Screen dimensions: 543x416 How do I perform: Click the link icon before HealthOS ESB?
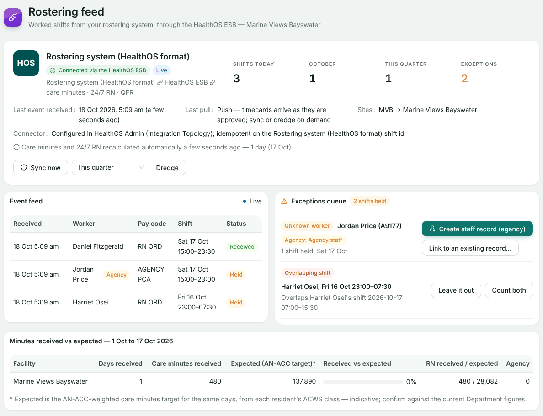click(x=160, y=82)
